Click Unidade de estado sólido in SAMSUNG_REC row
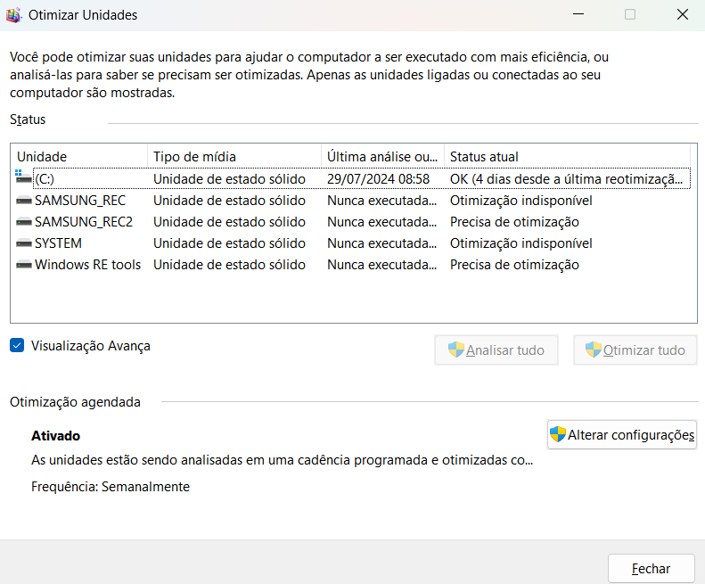The image size is (705, 584). click(229, 201)
